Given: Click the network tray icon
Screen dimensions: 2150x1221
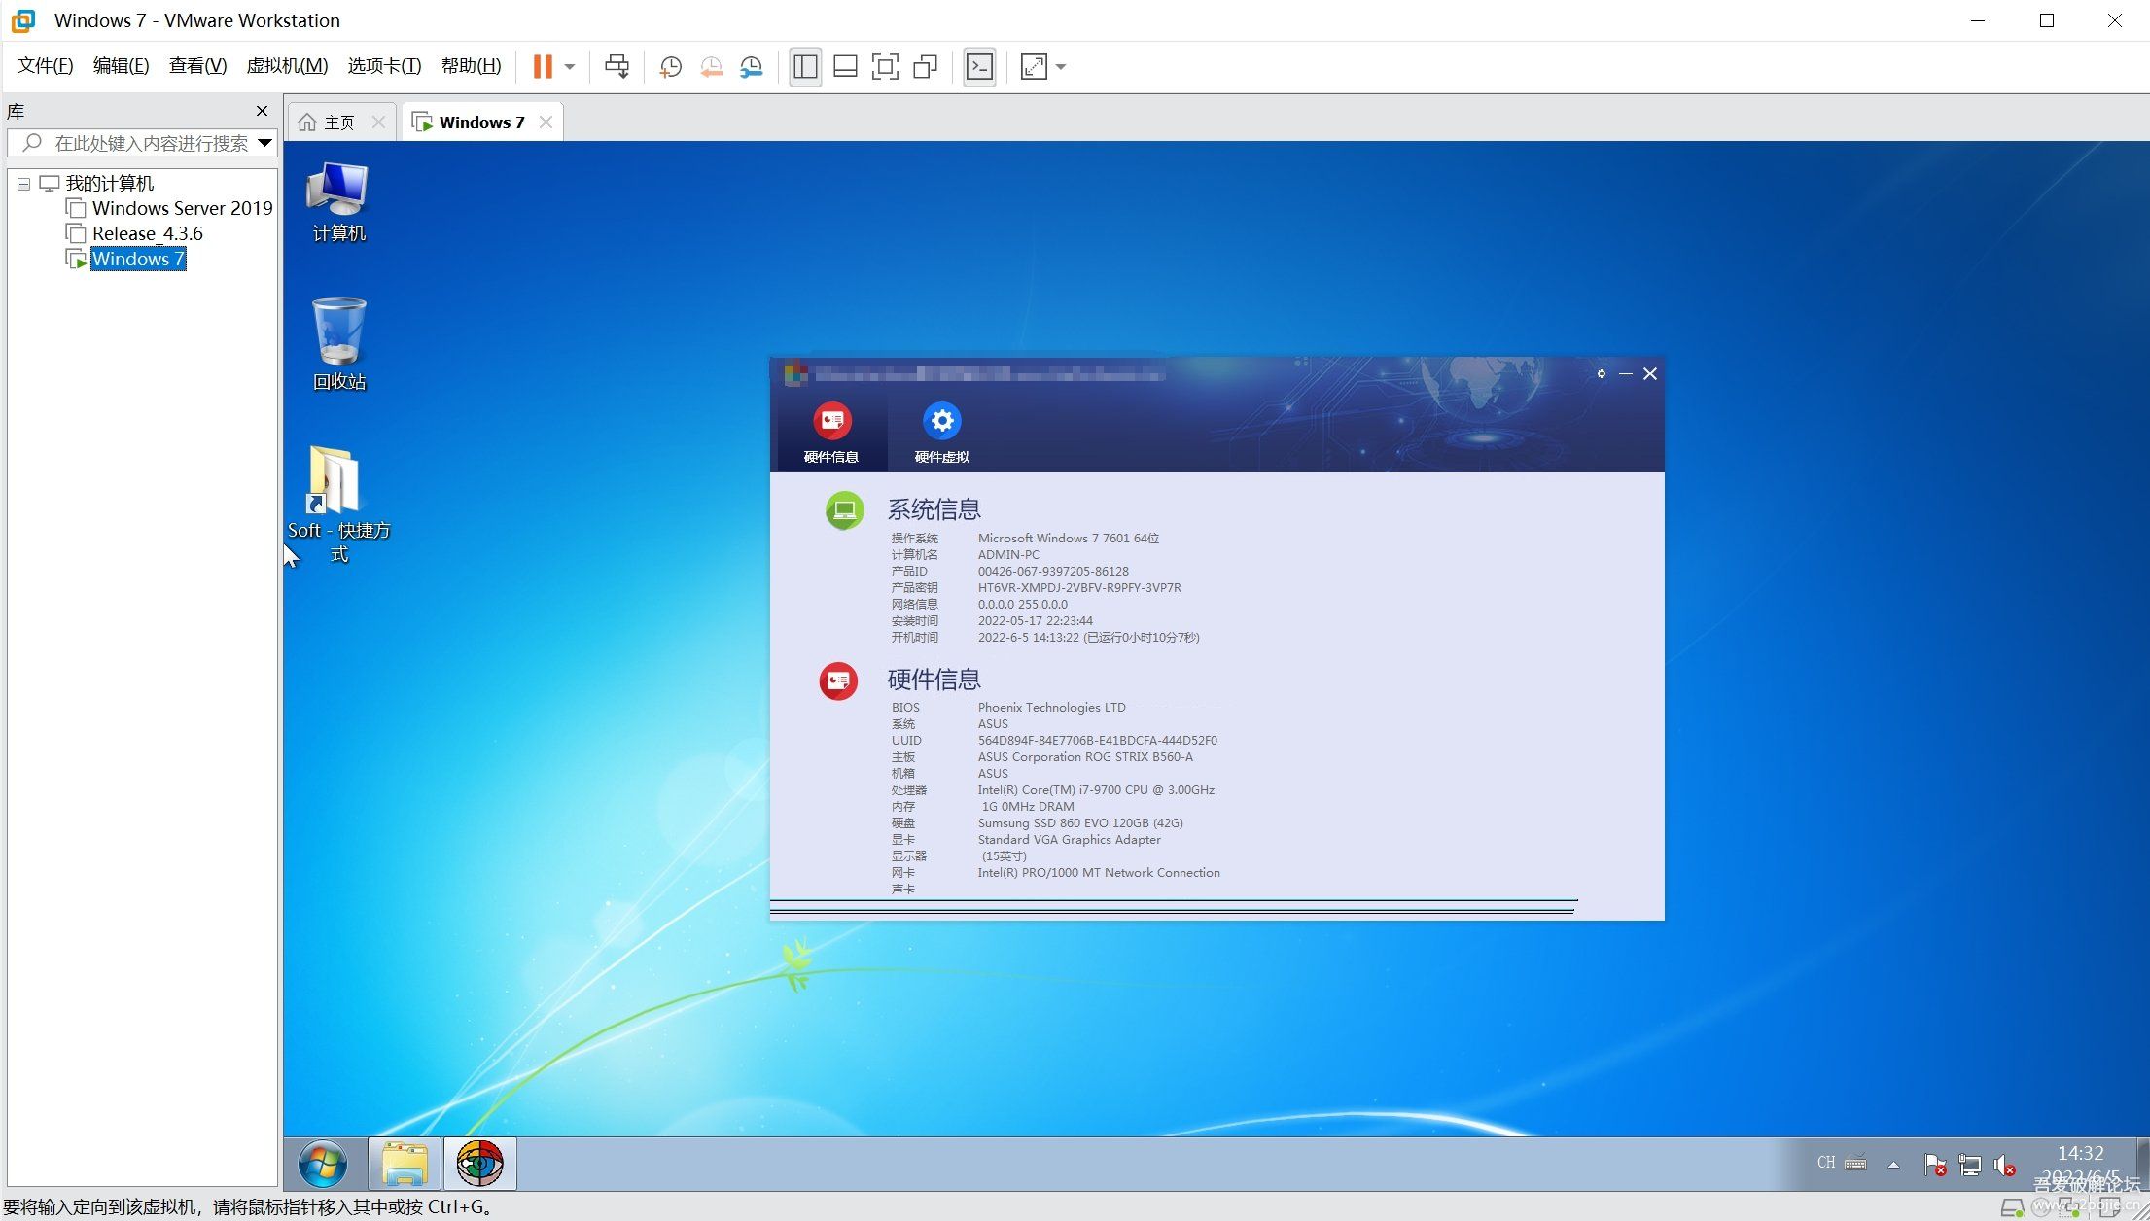Looking at the screenshot, I should (1971, 1164).
